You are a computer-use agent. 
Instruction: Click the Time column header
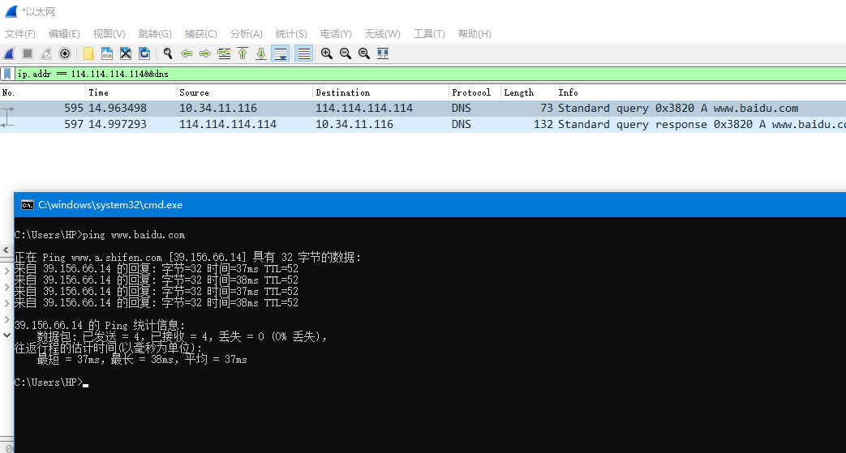click(x=130, y=92)
